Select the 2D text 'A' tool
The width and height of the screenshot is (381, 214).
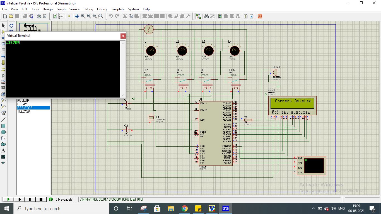tap(3, 150)
